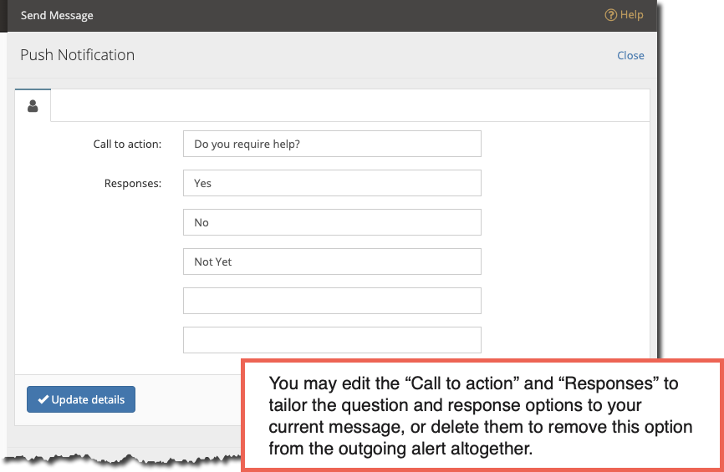Click 'Do you require help?' text
This screenshot has height=472, width=724.
247,144
